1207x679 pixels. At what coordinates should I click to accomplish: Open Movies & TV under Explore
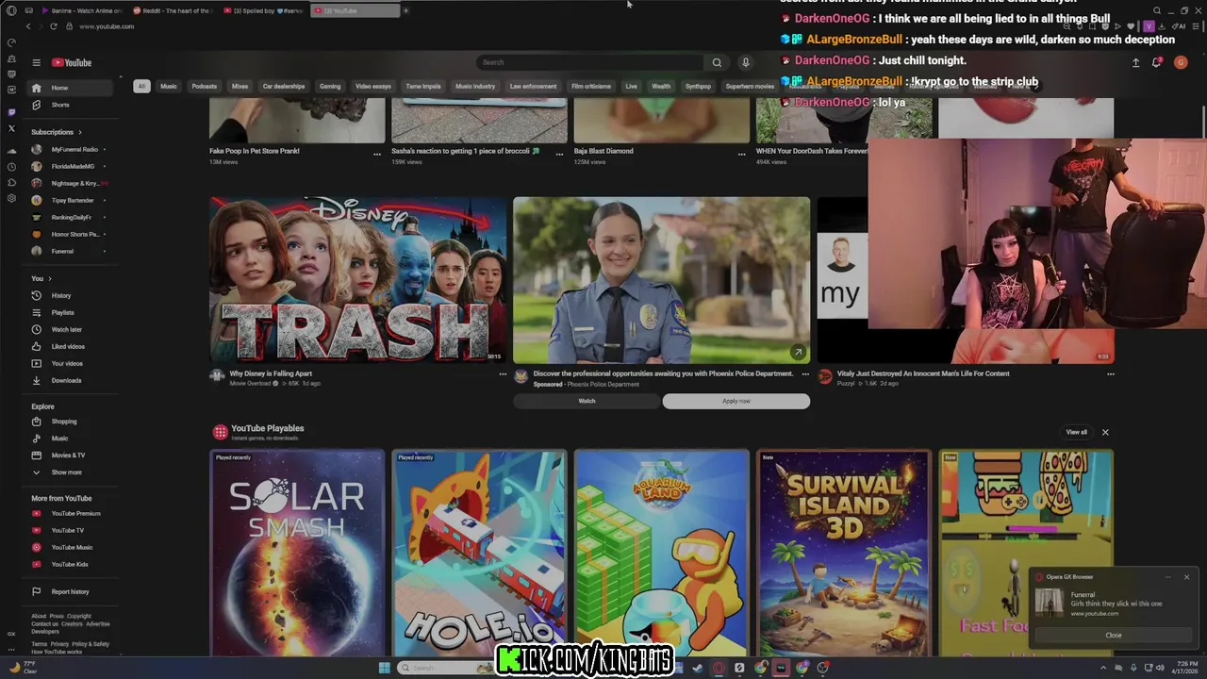71,455
